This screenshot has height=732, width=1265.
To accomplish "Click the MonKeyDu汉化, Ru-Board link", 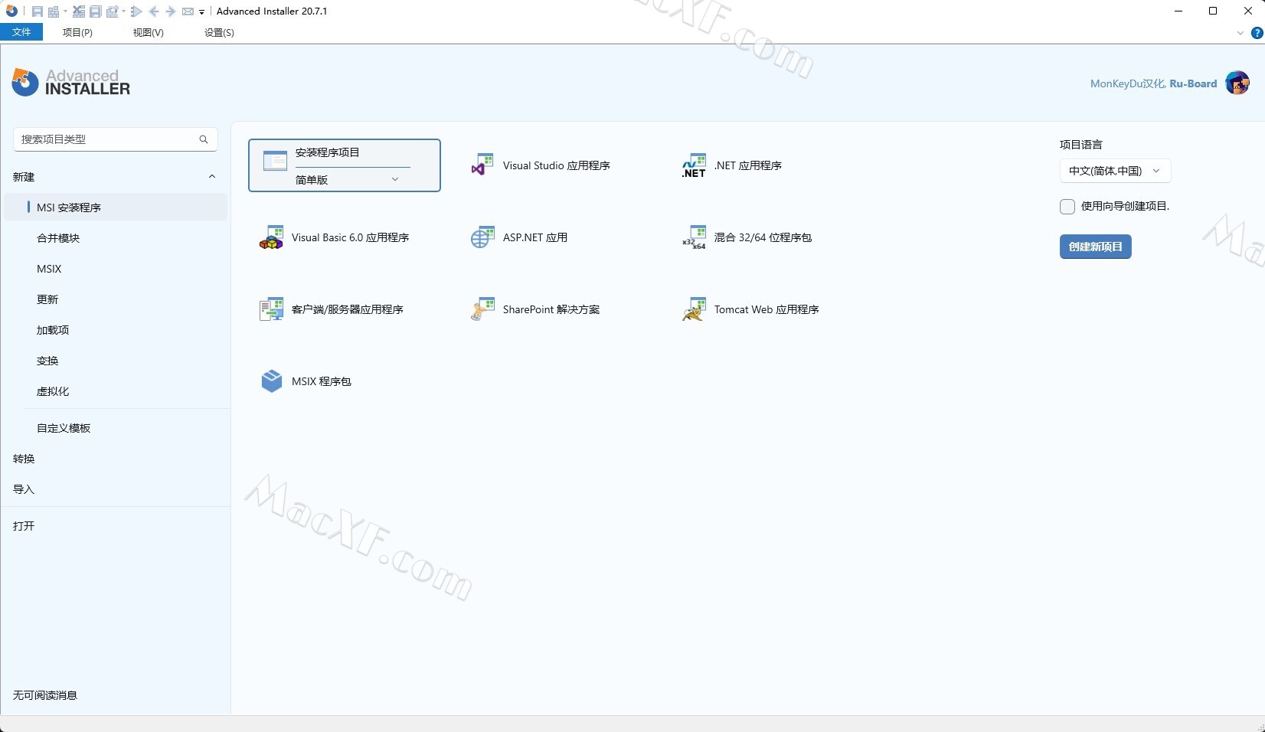I will point(1153,83).
